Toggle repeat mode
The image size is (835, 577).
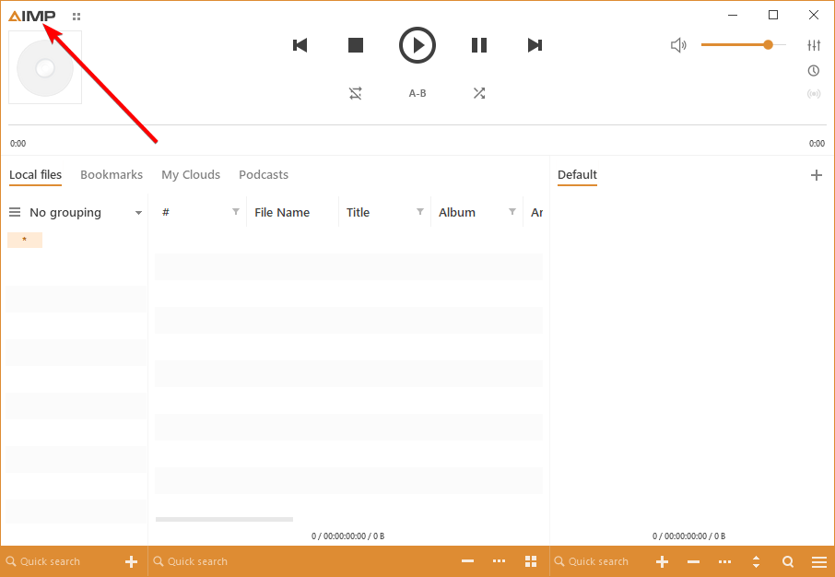355,93
